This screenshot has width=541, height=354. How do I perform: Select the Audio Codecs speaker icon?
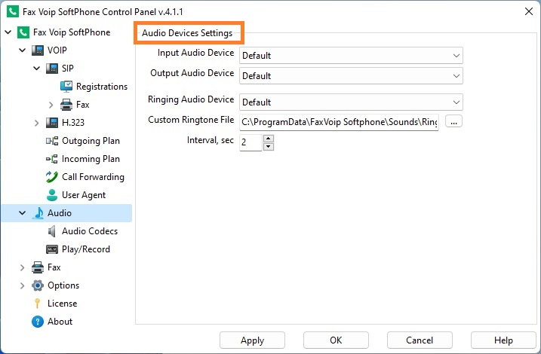pos(52,231)
